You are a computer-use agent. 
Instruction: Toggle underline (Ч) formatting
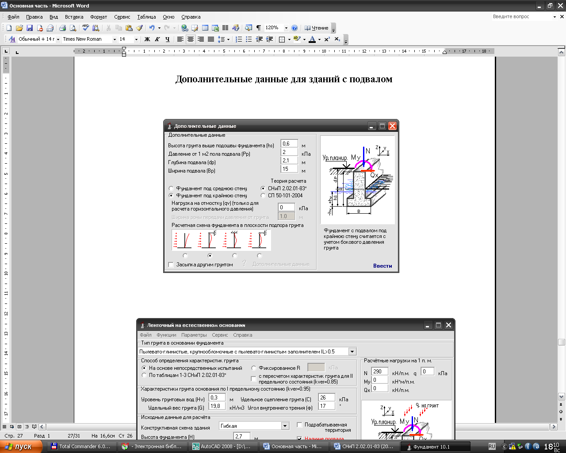click(x=167, y=39)
